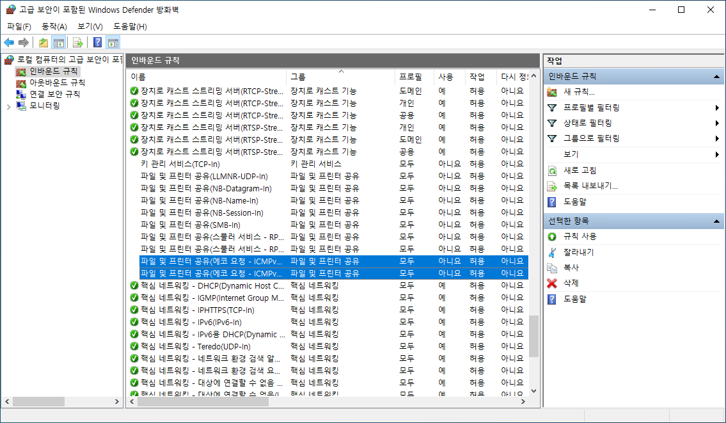Click the 복사 copy icon
Viewport: 726px width, 423px height.
552,267
